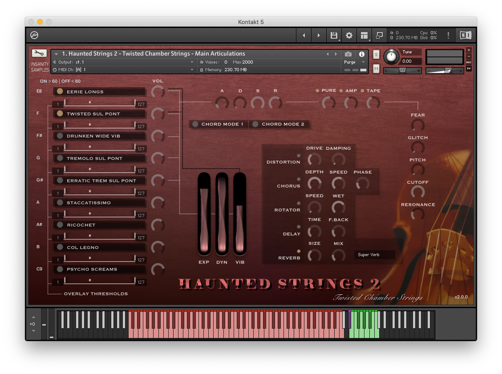Open Kontakt options gear icon
The width and height of the screenshot is (502, 374).
(x=349, y=35)
